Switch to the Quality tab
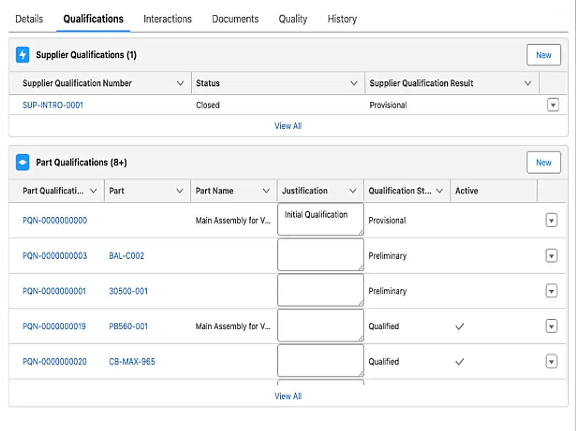The image size is (576, 431). point(293,19)
